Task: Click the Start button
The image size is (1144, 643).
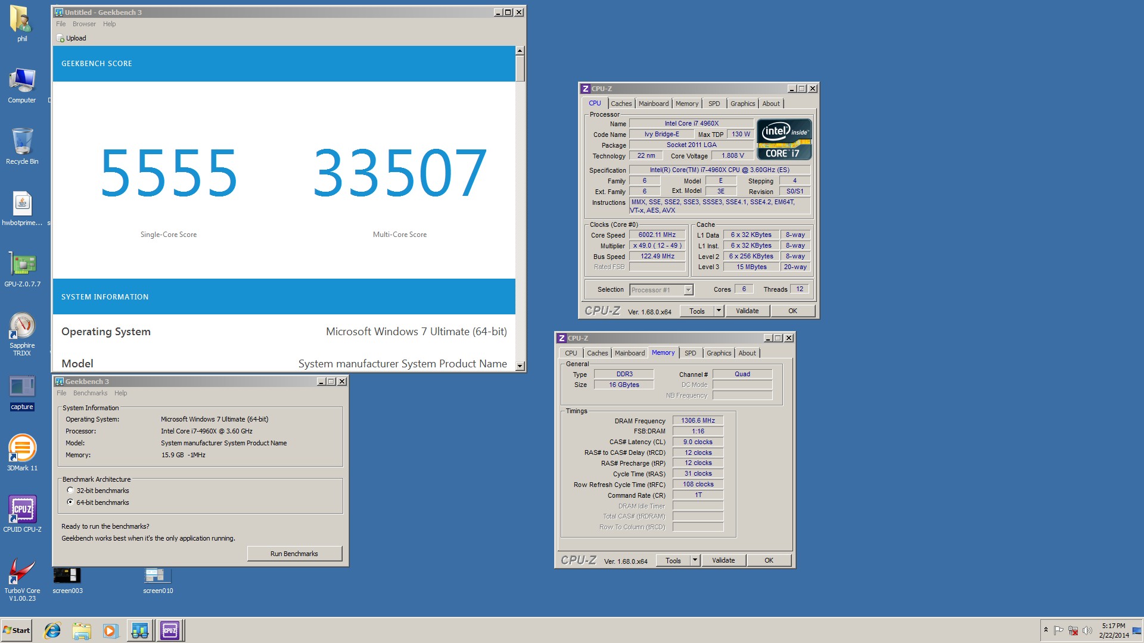Action: point(17,630)
